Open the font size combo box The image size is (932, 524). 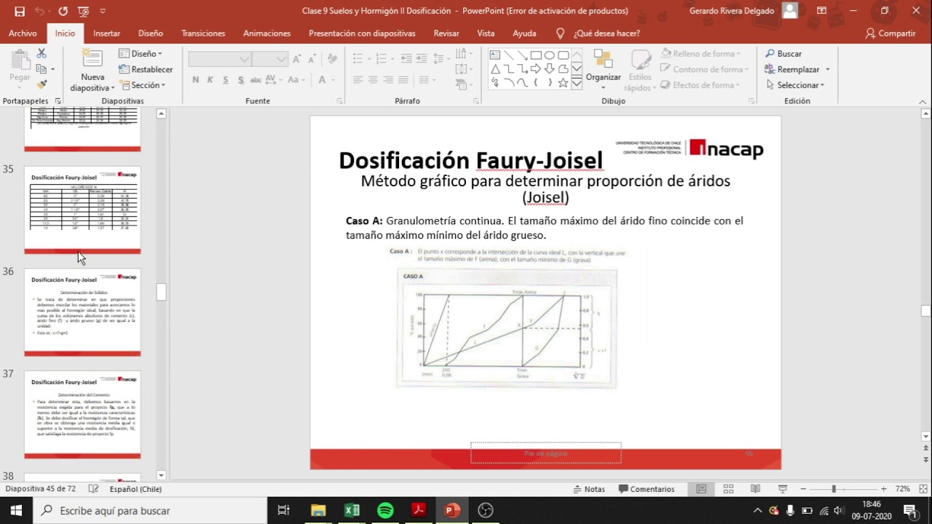[x=271, y=59]
